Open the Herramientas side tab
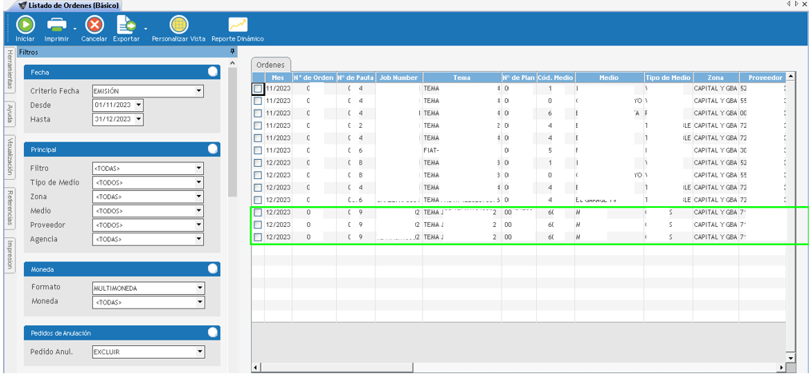812x374 pixels. pos(10,70)
